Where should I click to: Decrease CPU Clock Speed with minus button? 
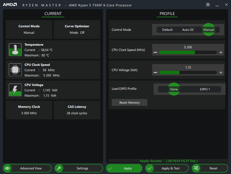click(x=155, y=52)
